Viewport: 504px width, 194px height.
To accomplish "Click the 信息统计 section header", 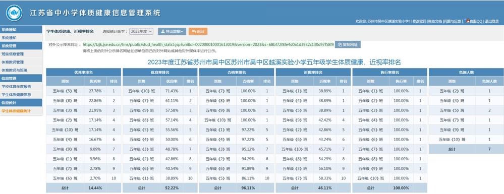I will click(21, 103).
